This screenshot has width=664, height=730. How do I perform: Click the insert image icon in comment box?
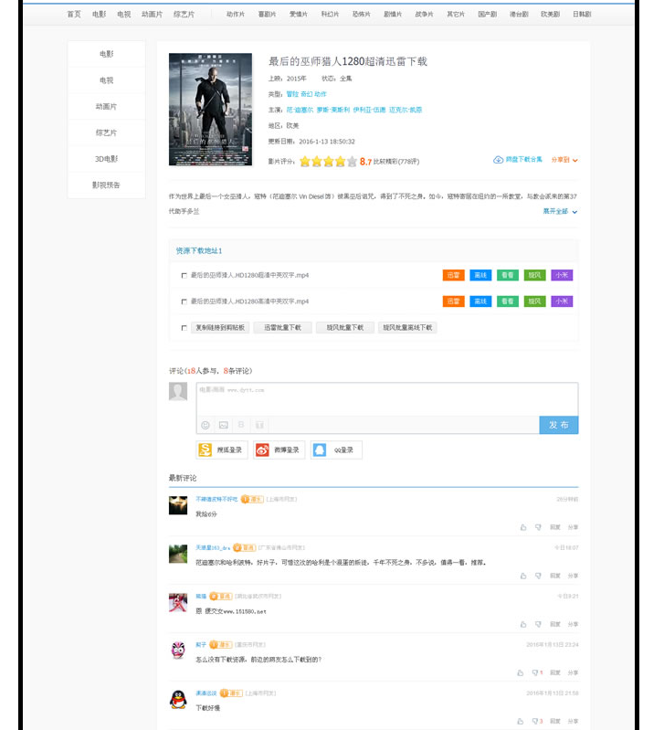tap(223, 425)
